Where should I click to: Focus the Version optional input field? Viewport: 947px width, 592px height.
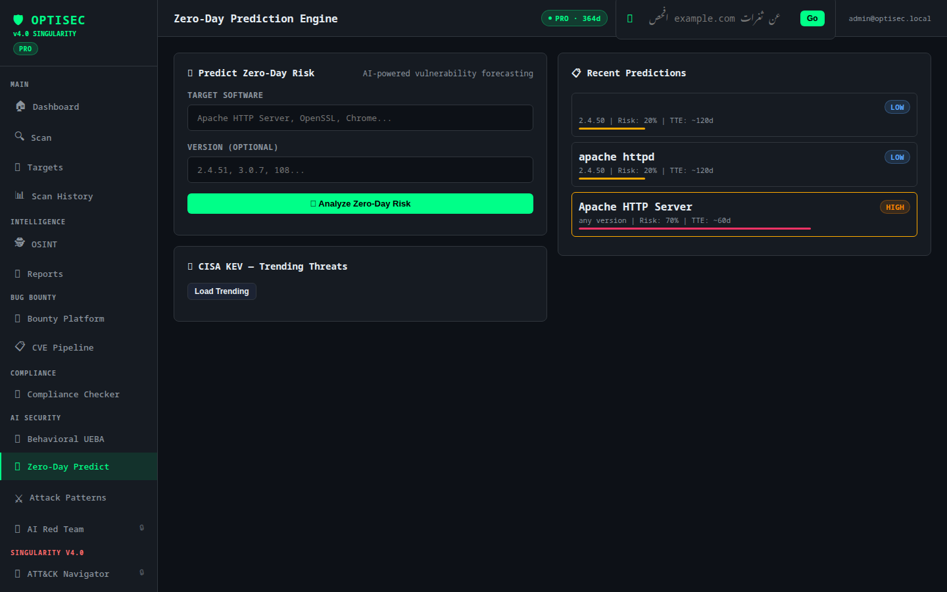pos(360,170)
